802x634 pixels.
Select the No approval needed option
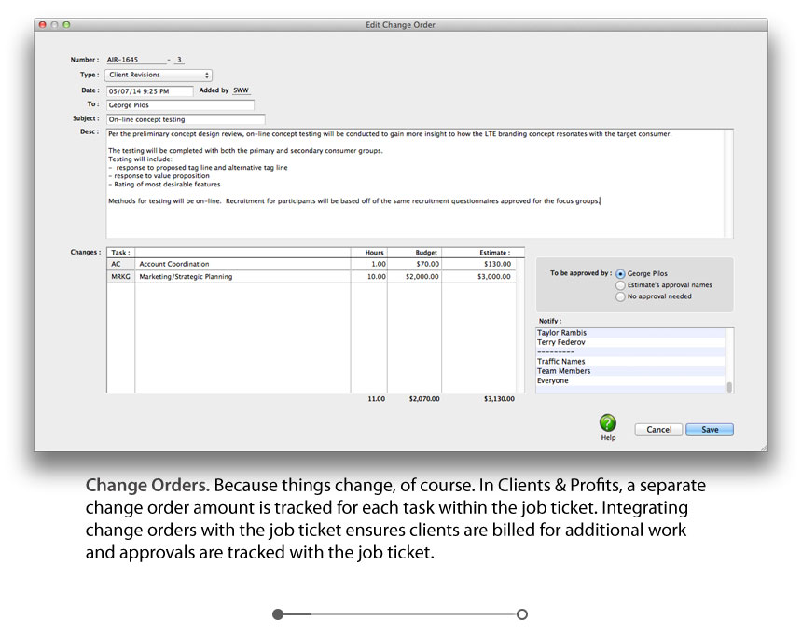point(621,296)
